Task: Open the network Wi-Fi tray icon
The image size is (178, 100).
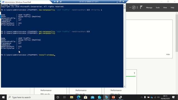Action: click(x=155, y=97)
